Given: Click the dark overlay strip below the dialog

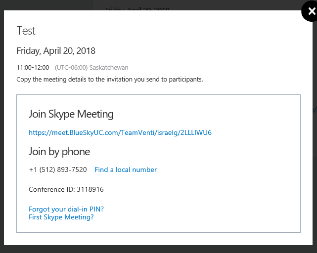Looking at the screenshot, I should click(158, 249).
